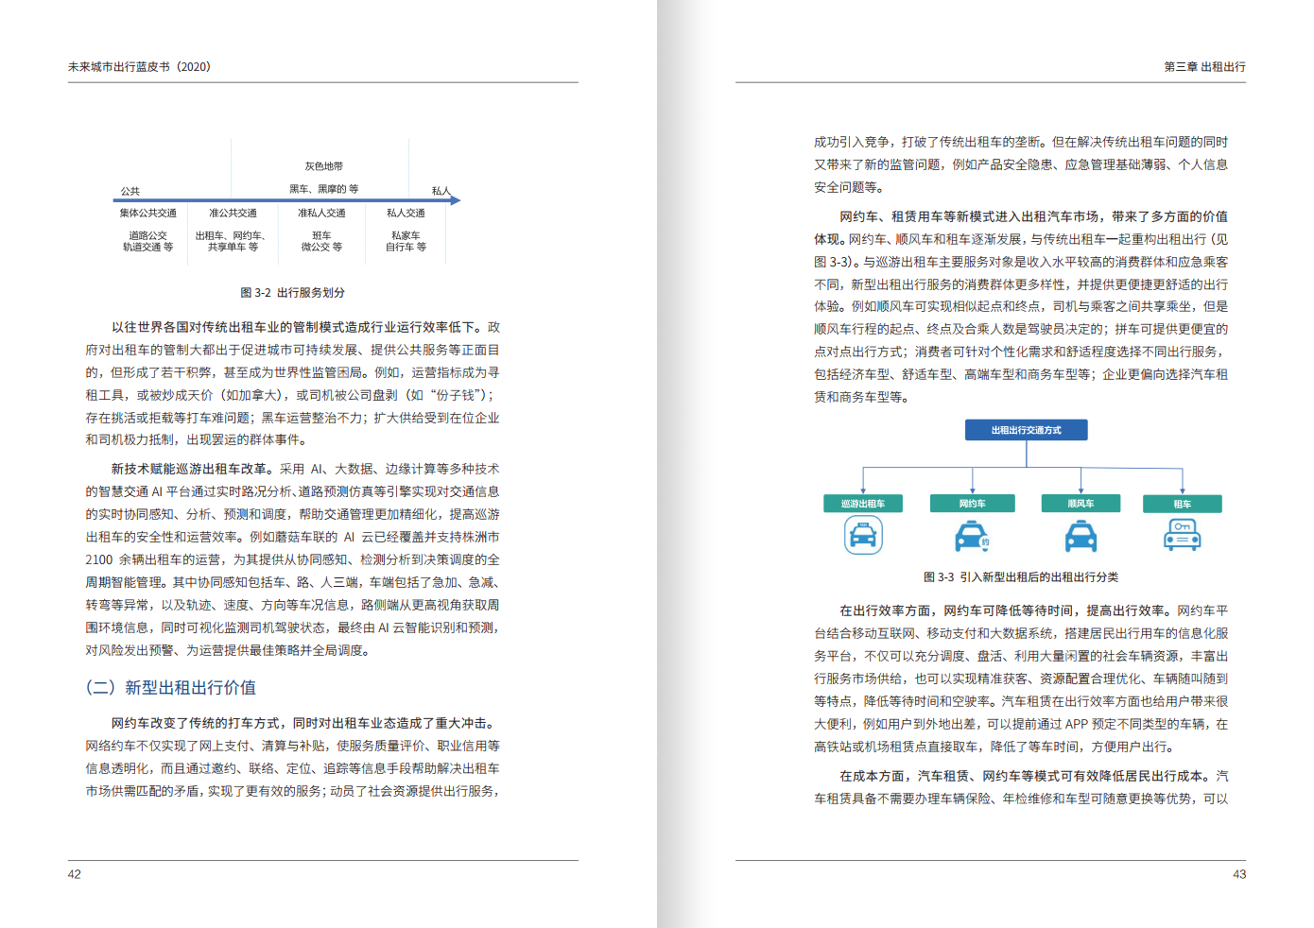Select the 网约车 label box
This screenshot has height=928, width=1314.
point(973,504)
